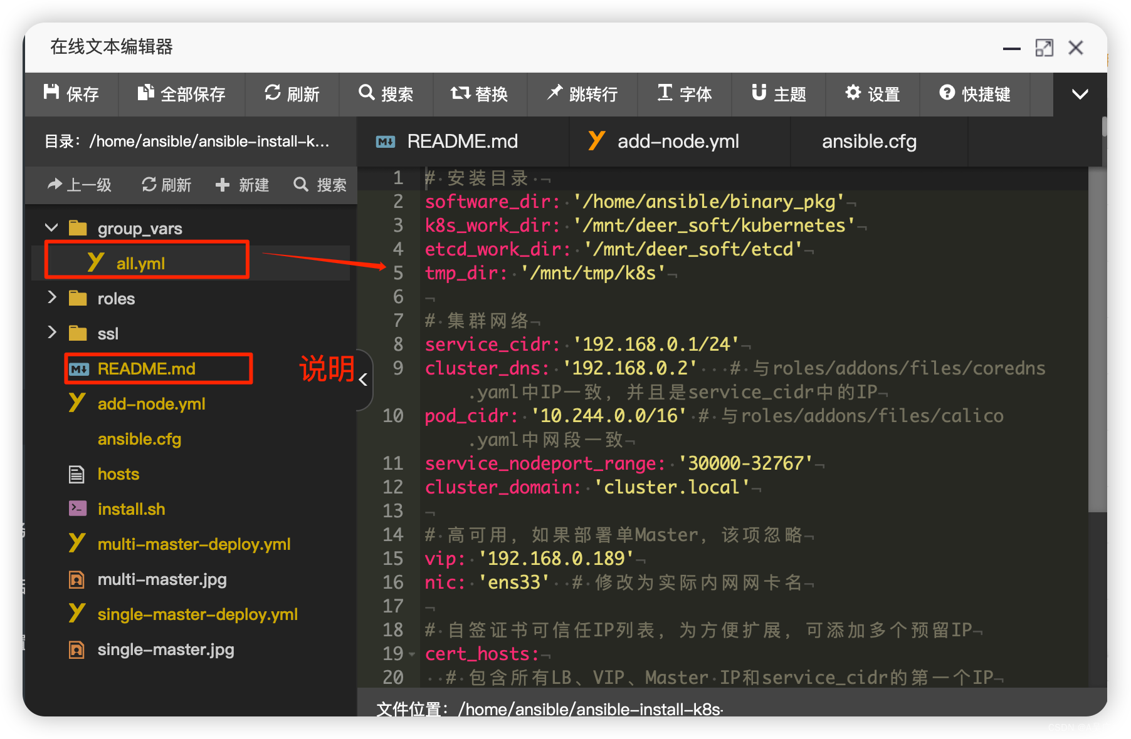Screen dimensions: 1131x739
Task: Open ansible.cfg in file tree
Action: click(x=139, y=438)
